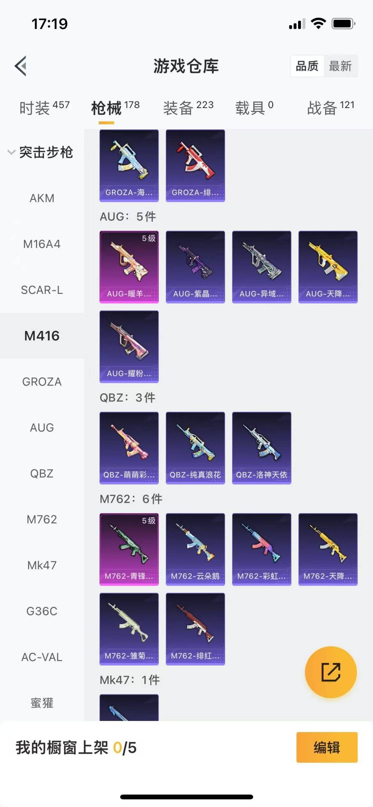Select the QBZ-洛神天依 skin card
The image size is (373, 807).
point(262,448)
